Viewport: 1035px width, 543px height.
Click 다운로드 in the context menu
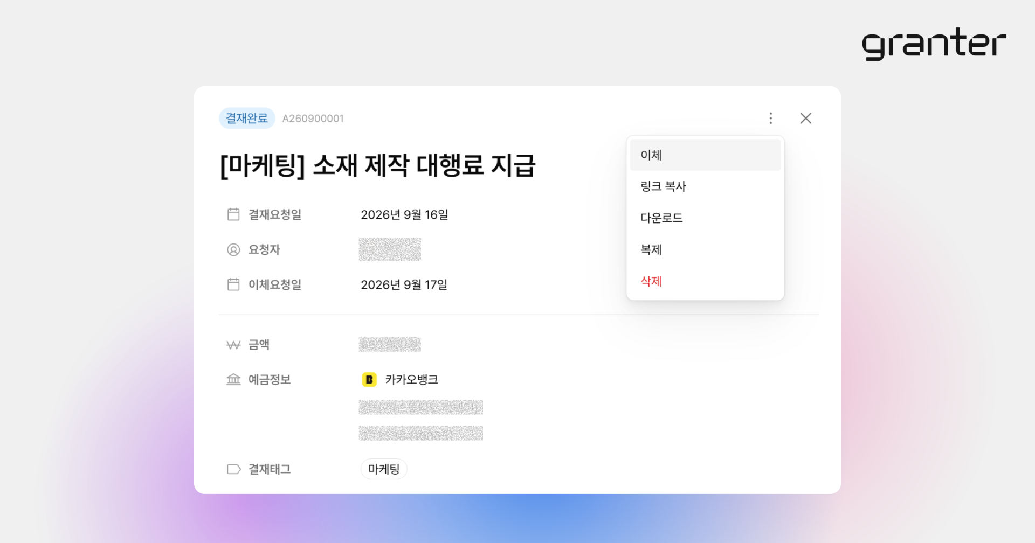point(705,218)
